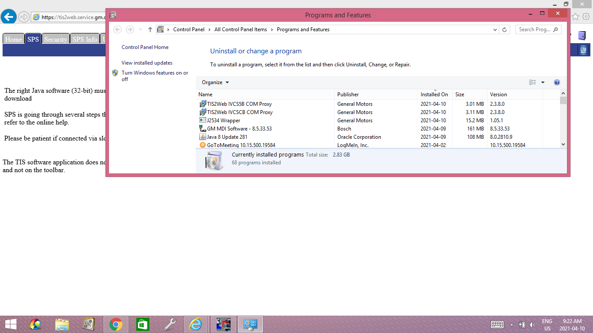Image resolution: width=593 pixels, height=333 pixels.
Task: Click the view options icon
Action: click(533, 82)
